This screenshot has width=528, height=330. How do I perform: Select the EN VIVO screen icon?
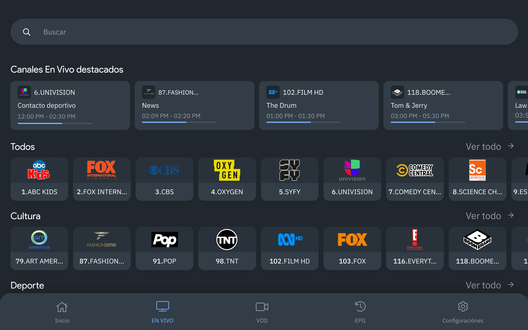pos(162,306)
